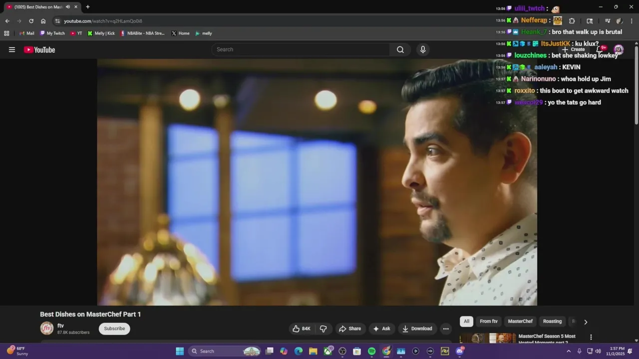The image size is (639, 359).
Task: Open the X Home bookmark
Action: tap(180, 33)
